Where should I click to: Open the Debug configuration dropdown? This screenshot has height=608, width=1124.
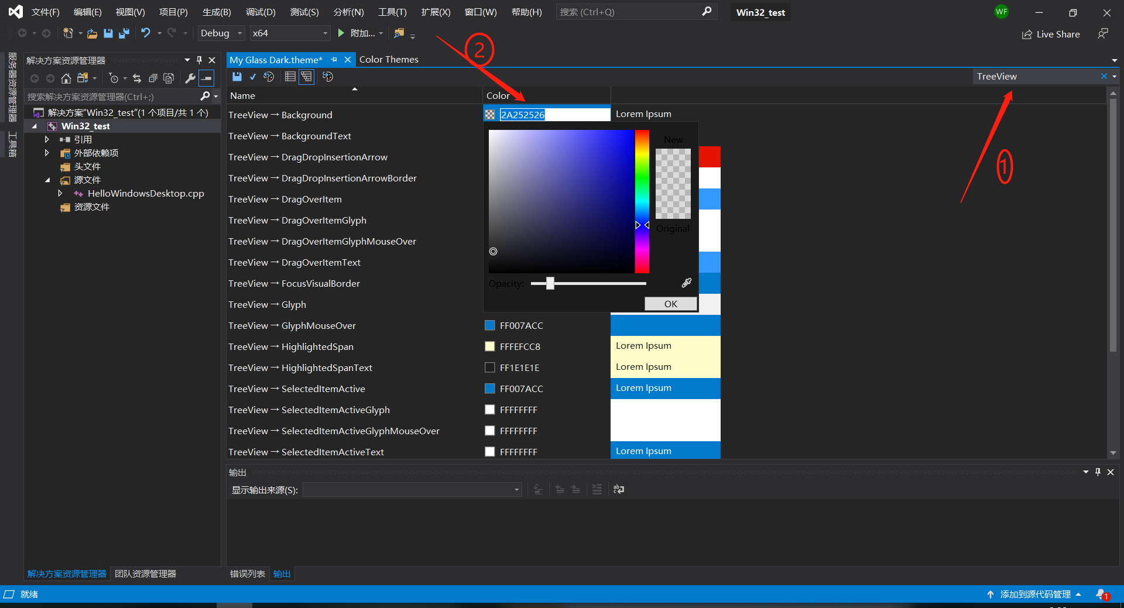(x=239, y=33)
